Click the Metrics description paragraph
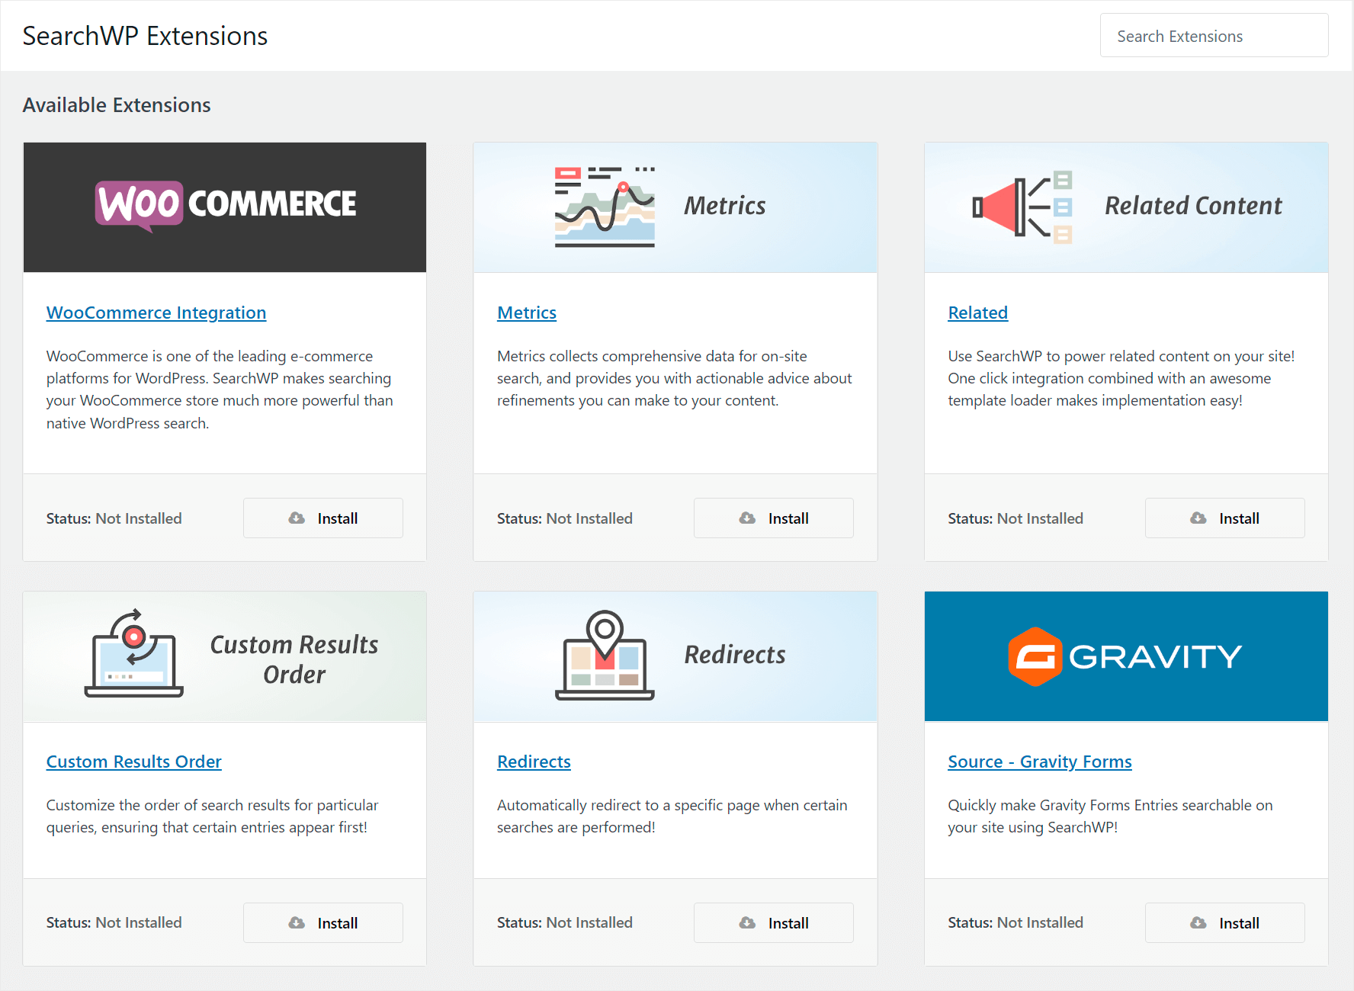Screen dimensions: 1354x991 675,378
